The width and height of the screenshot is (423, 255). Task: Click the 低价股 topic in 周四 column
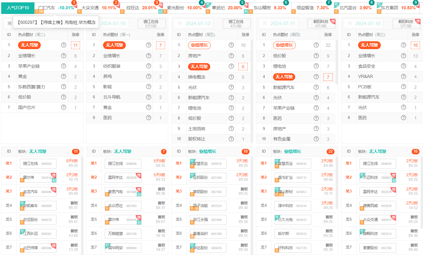coord(280,56)
